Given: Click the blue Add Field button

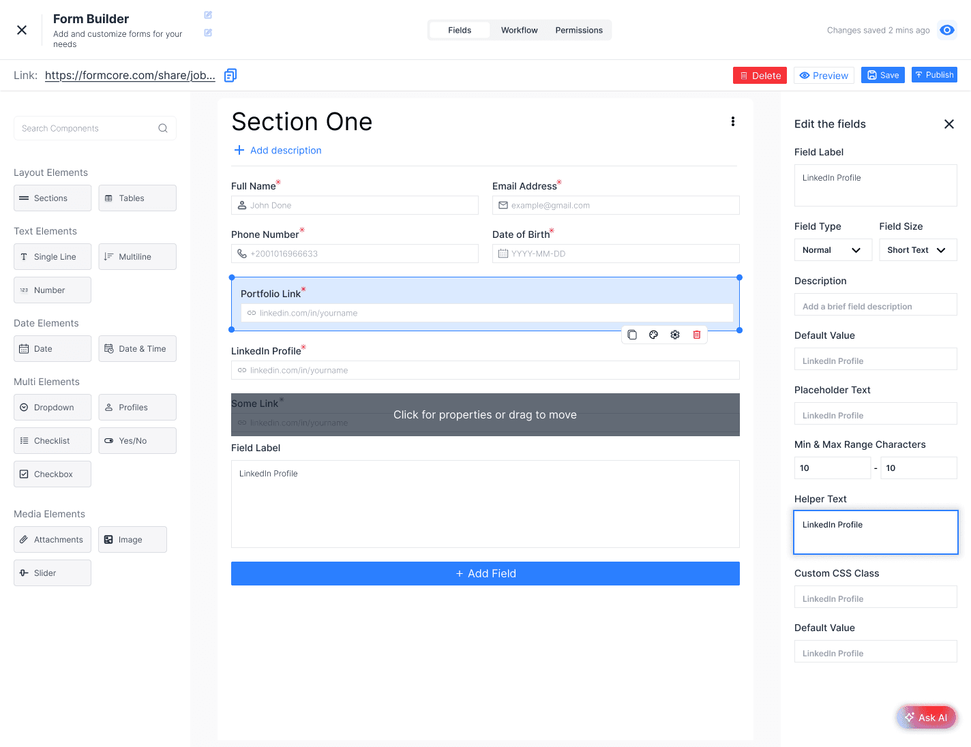Looking at the screenshot, I should click(x=485, y=573).
